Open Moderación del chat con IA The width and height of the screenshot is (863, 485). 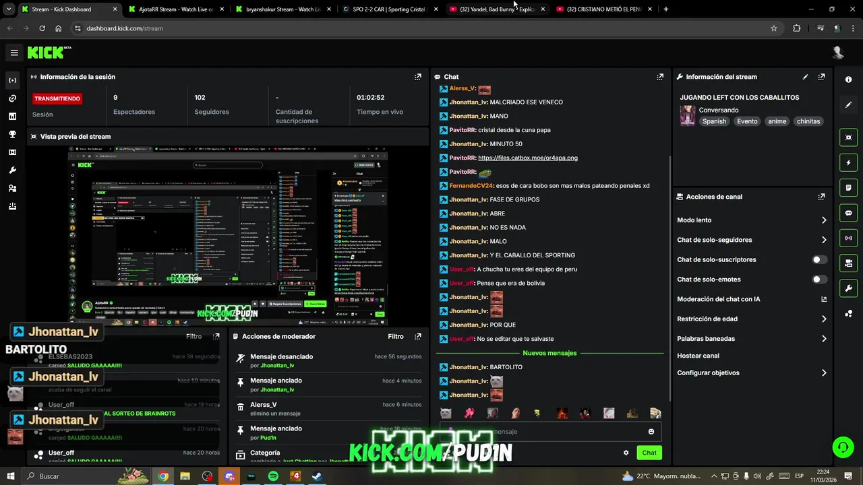click(x=752, y=299)
